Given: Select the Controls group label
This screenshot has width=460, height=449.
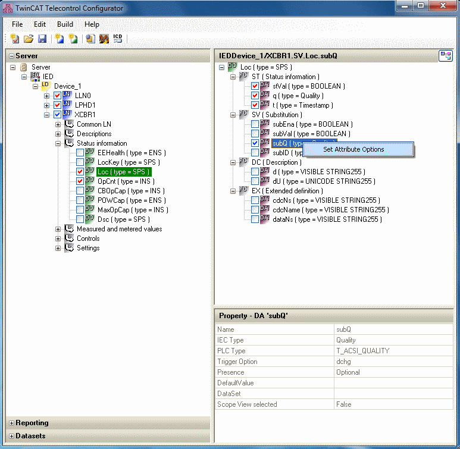Looking at the screenshot, I should [88, 238].
